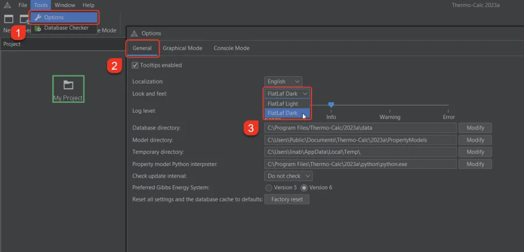Click Modify for Model directory

(x=475, y=140)
